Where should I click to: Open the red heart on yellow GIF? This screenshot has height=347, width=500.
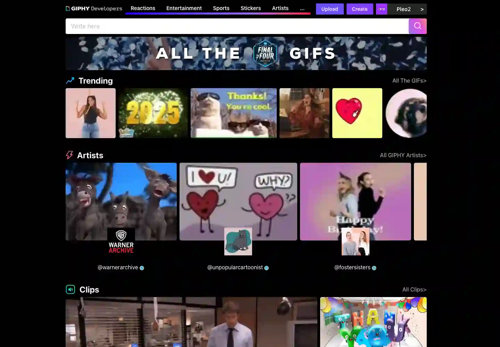click(357, 113)
